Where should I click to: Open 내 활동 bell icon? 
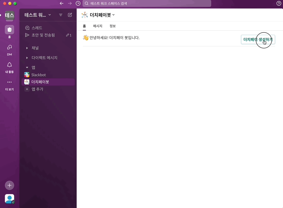[10, 65]
